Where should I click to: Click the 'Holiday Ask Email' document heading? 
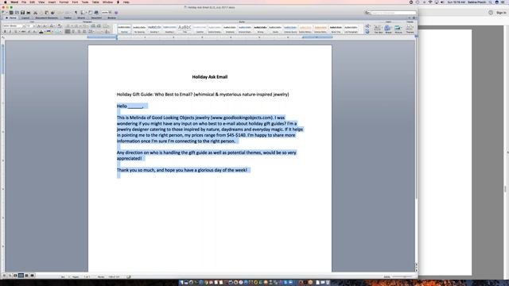210,77
